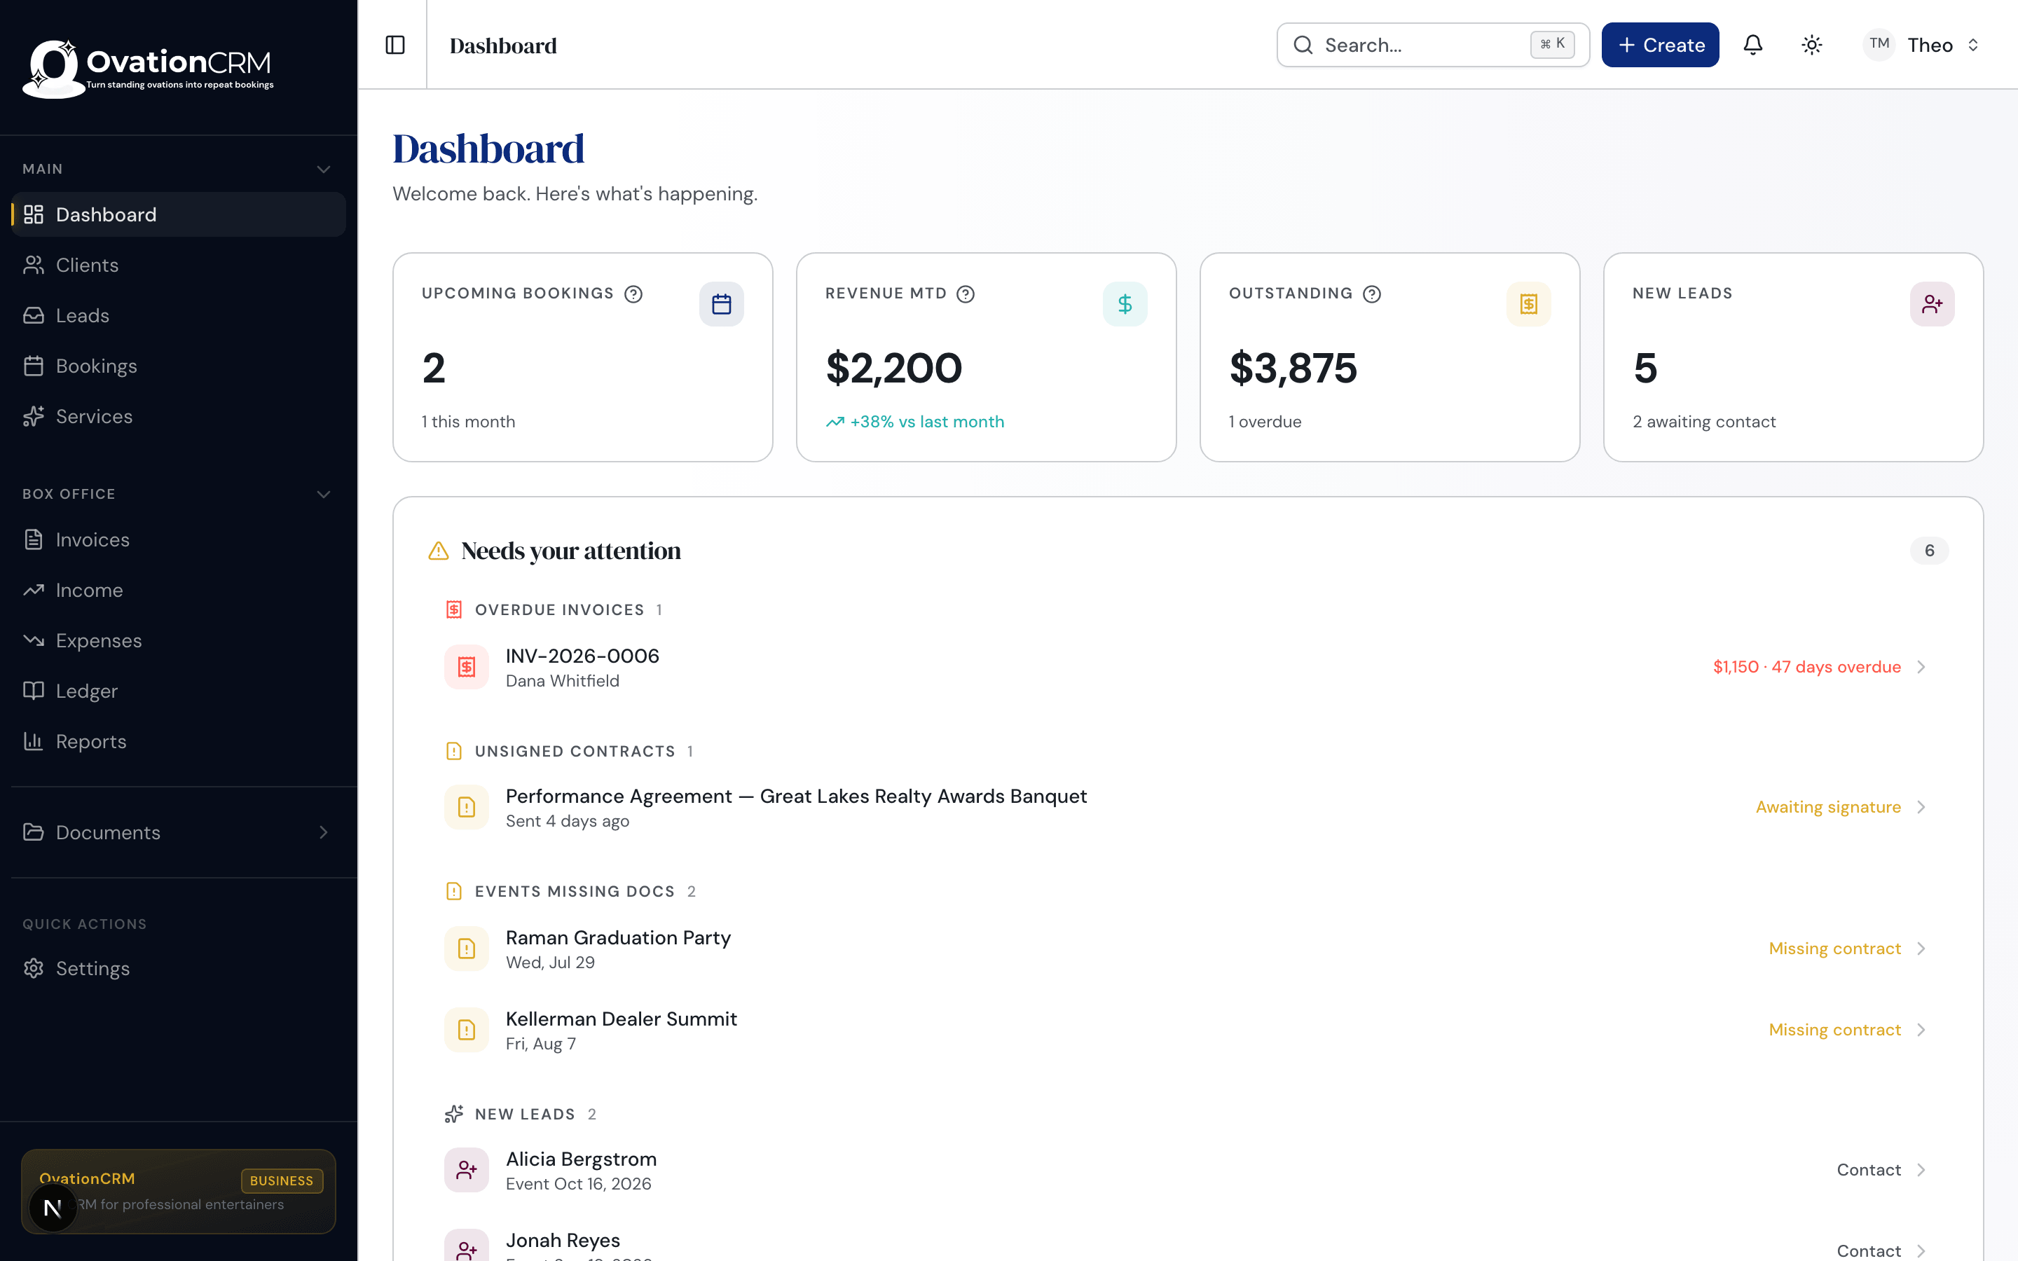
Task: Click the New Leads sparkle section icon
Action: point(453,1114)
